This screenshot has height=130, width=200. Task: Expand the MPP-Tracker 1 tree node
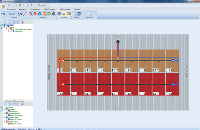pos(9,31)
